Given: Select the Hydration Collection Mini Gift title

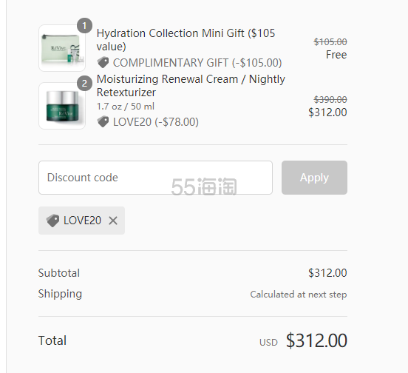Looking at the screenshot, I should [186, 40].
